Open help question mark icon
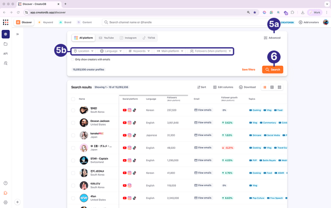Image resolution: width=331 pixels, height=208 pixels. click(x=6, y=183)
